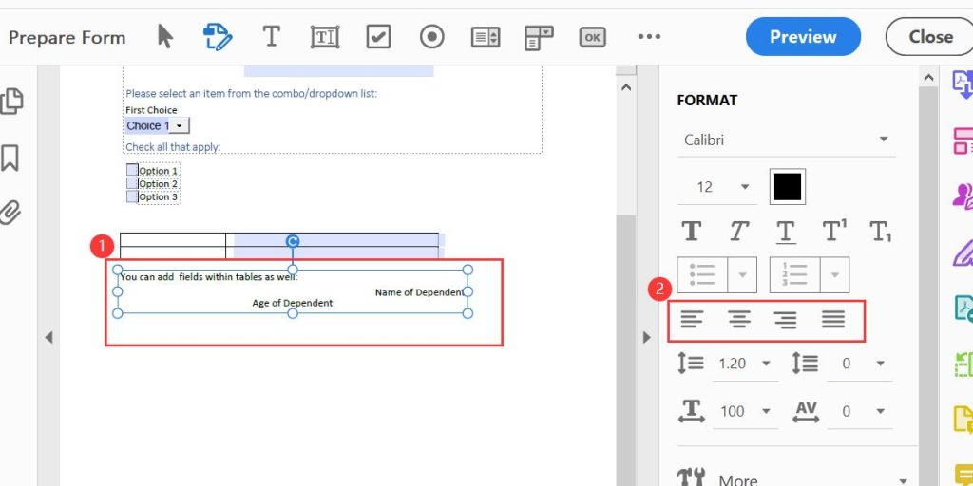Open the attachments paperclip panel

click(10, 213)
